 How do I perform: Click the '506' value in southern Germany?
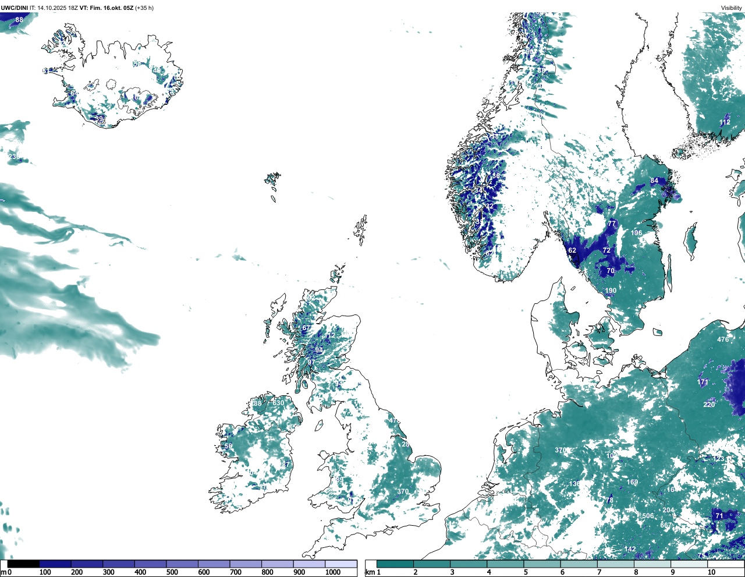tap(648, 516)
